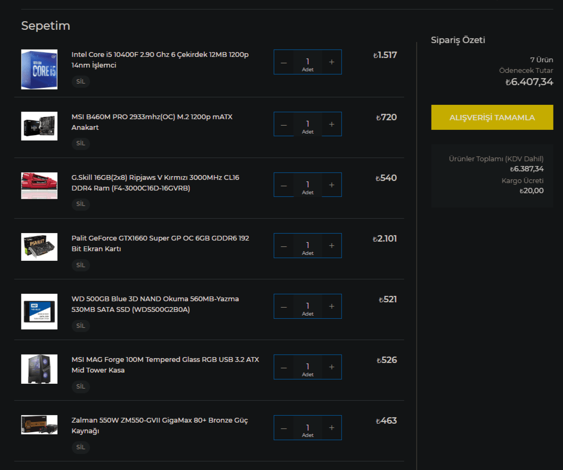Click quantity field of WD 500GB SSD
This screenshot has height=470, width=563.
point(308,306)
